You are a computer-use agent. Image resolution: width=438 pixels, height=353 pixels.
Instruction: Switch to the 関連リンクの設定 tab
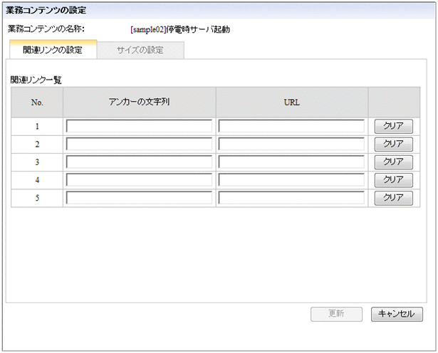tap(53, 50)
